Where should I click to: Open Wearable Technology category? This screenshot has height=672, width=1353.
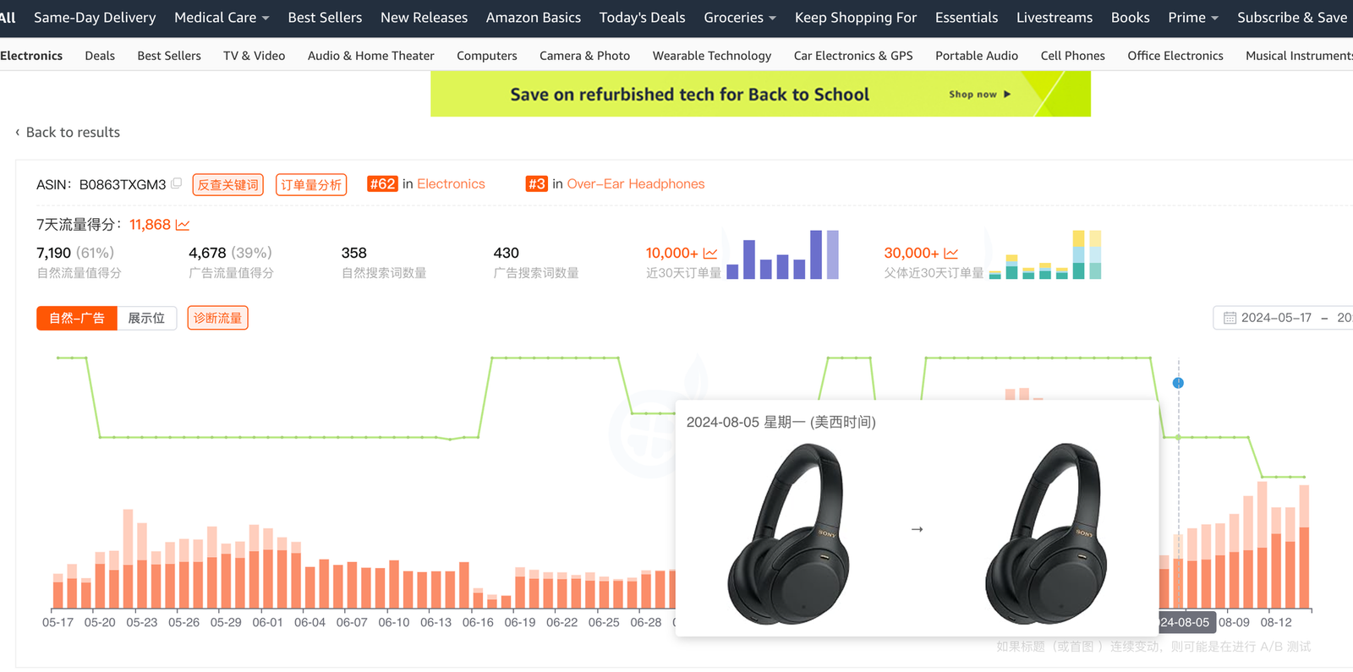click(712, 56)
